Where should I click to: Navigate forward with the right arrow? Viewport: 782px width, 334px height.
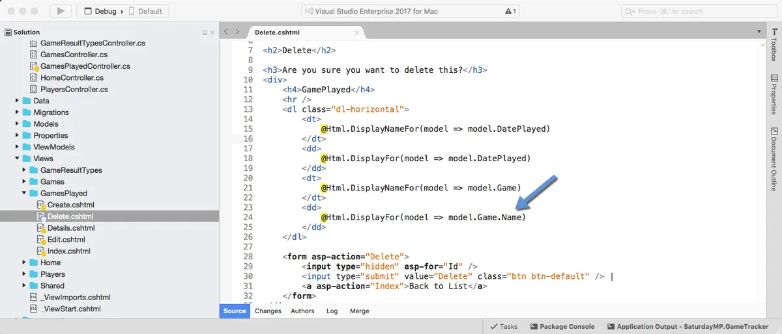238,32
